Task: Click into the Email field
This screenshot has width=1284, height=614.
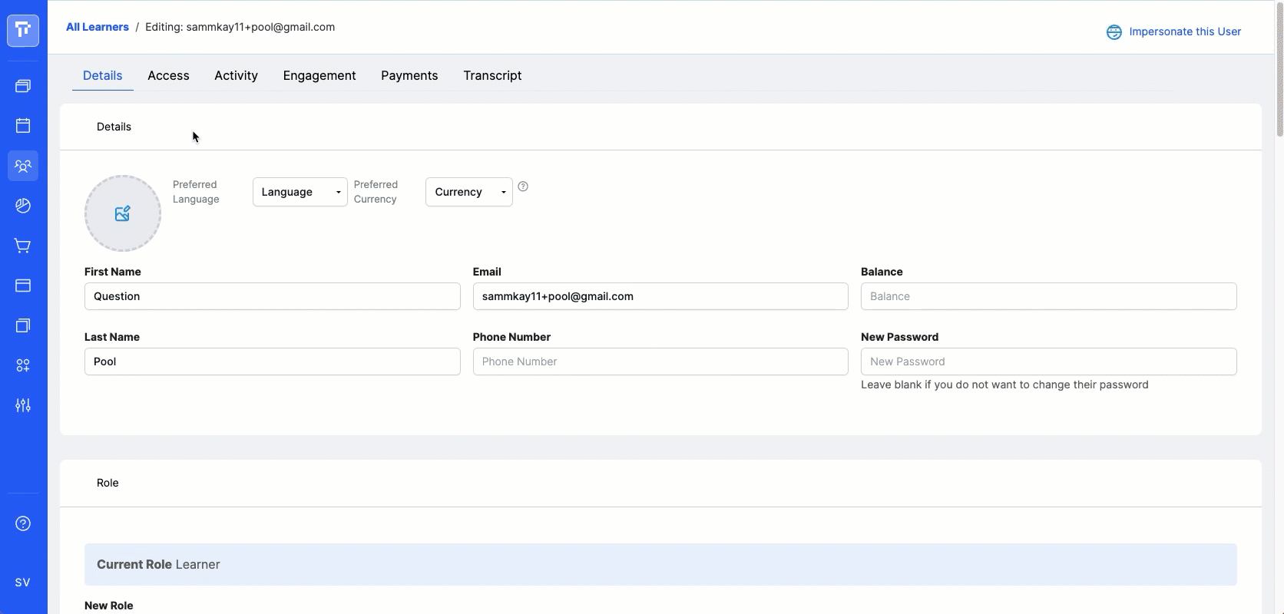Action: tap(660, 296)
